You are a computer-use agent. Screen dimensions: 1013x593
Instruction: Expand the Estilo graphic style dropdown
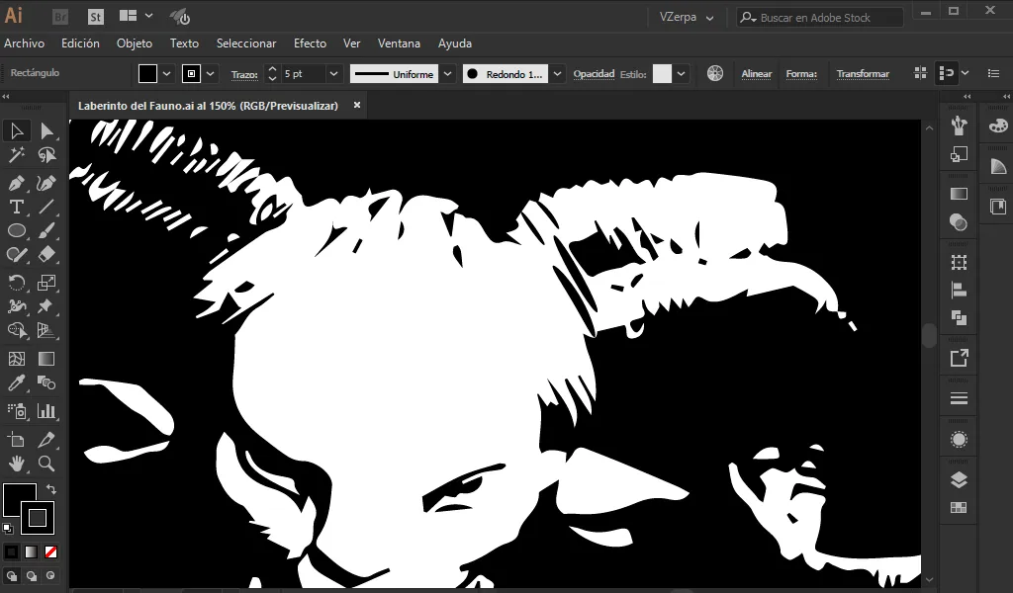point(681,73)
